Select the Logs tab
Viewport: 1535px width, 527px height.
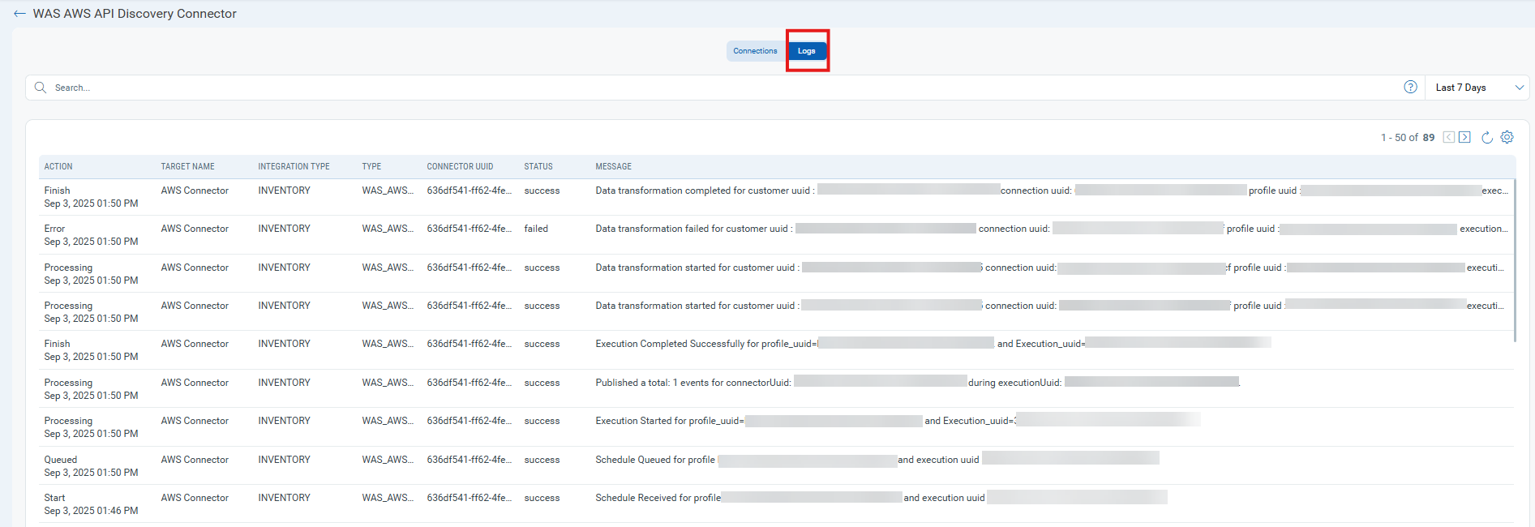click(x=807, y=51)
